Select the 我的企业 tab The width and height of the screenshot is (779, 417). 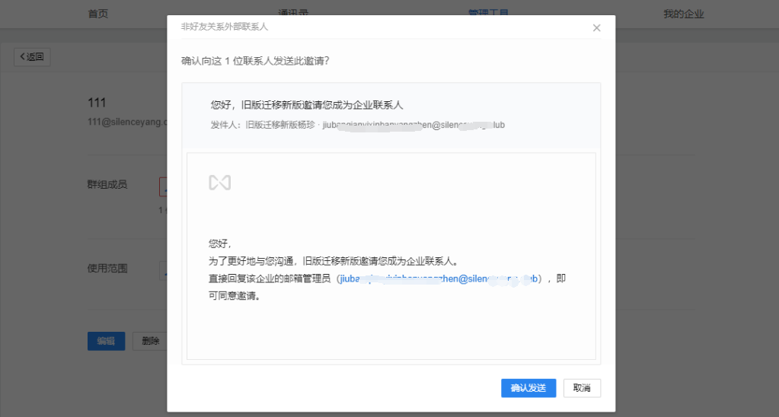(x=683, y=14)
